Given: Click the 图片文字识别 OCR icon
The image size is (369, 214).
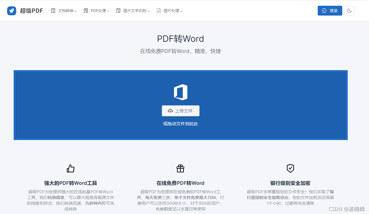Looking at the screenshot, I should pos(118,11).
